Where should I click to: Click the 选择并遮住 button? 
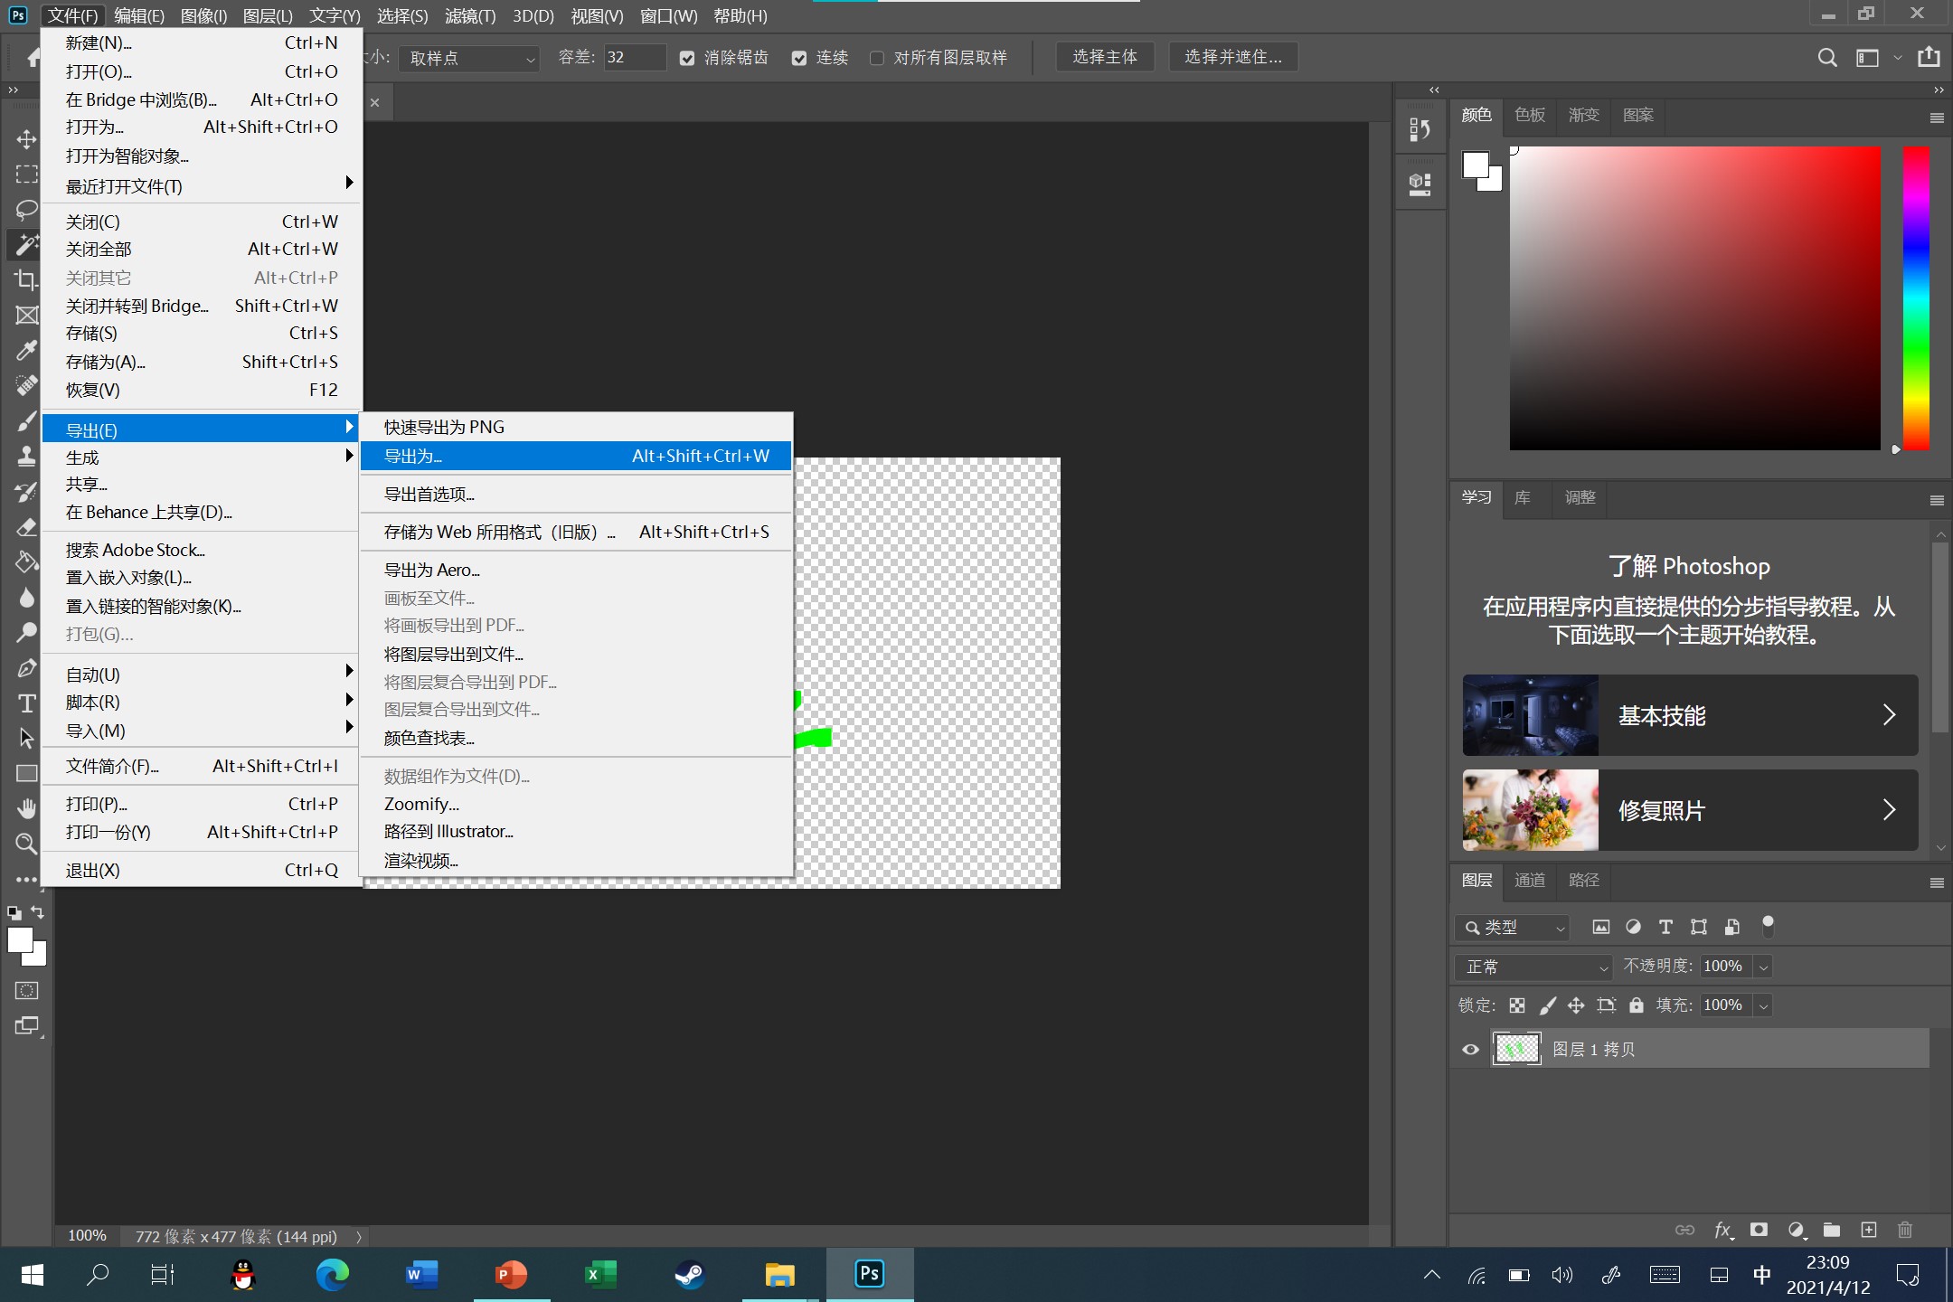(x=1233, y=57)
